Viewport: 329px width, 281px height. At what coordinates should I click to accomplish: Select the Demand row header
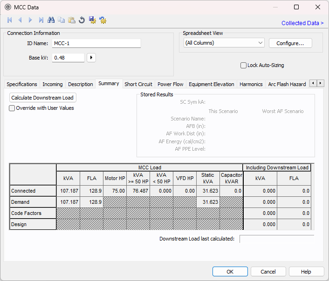(33, 202)
